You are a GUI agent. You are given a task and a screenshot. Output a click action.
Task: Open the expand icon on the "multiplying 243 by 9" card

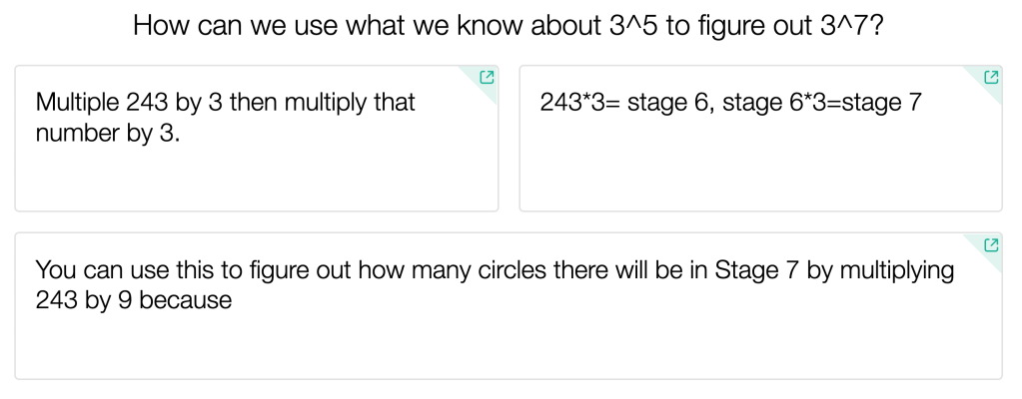991,244
